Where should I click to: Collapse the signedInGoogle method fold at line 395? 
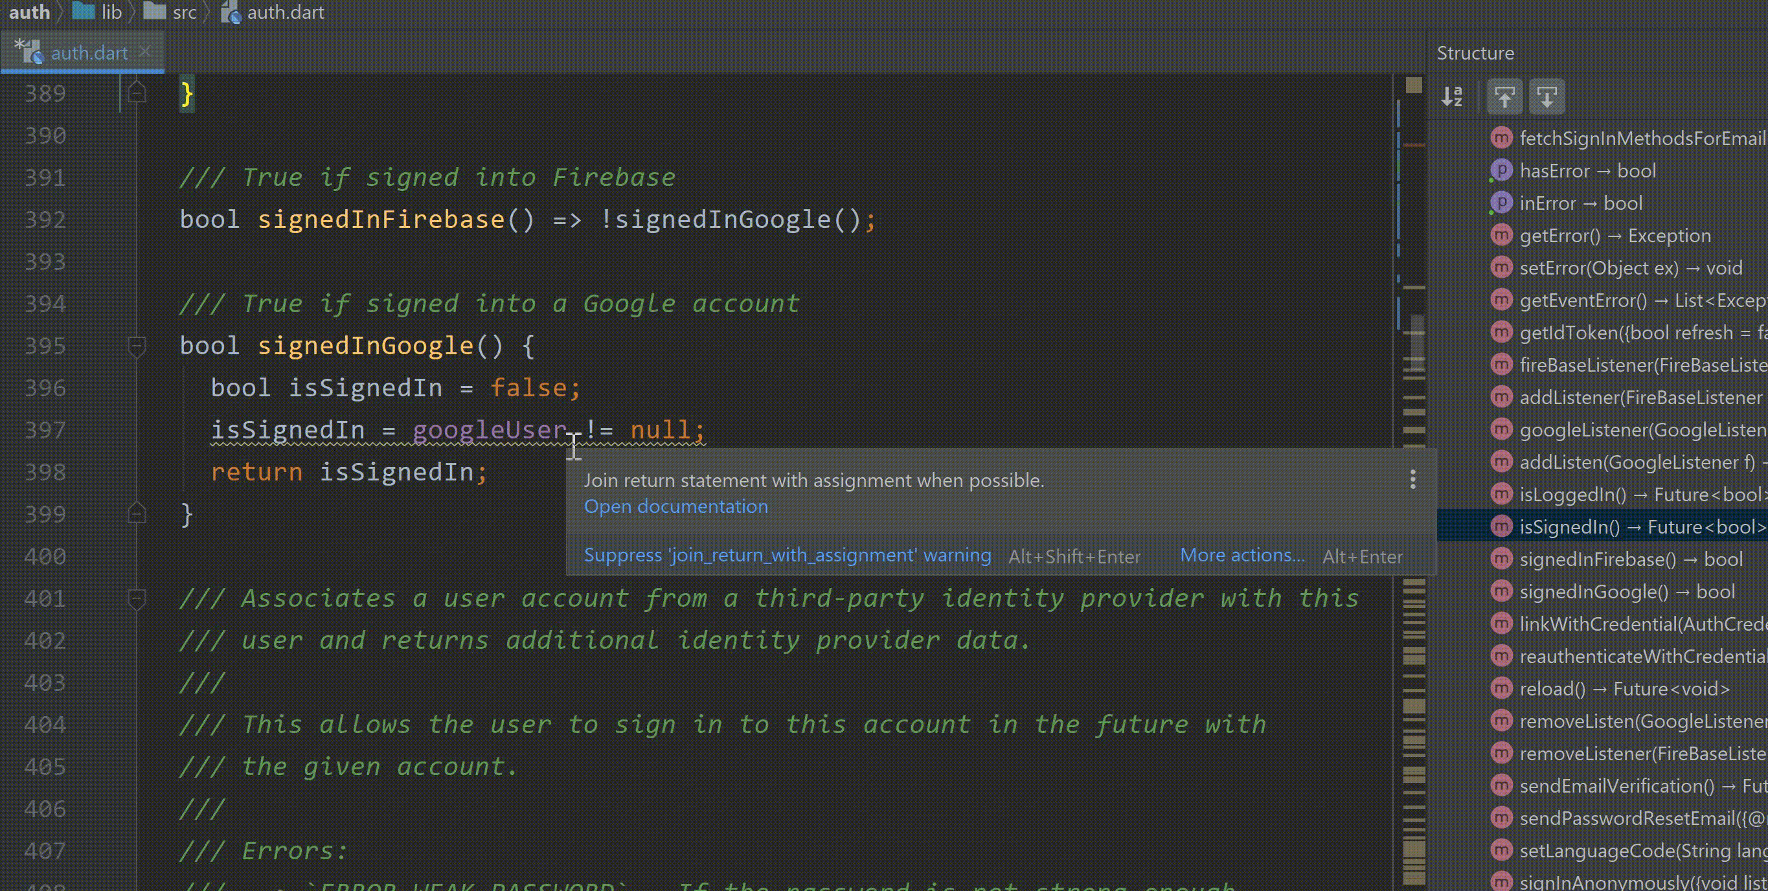coord(137,345)
